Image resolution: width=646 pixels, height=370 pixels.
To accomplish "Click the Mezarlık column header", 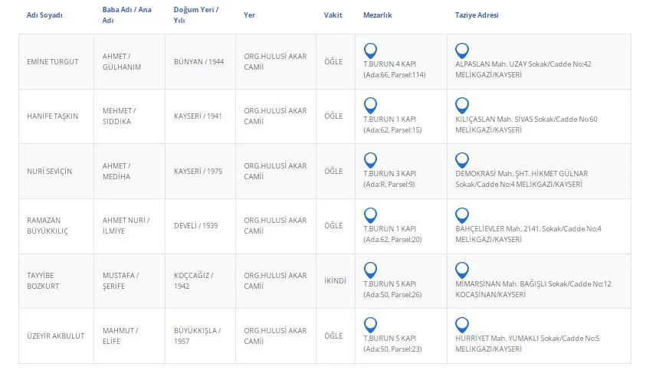I will (x=378, y=15).
